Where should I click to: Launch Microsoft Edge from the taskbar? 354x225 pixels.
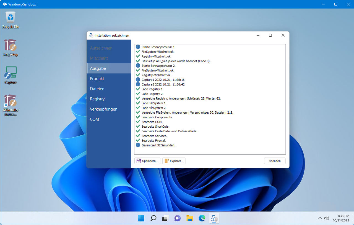pyautogui.click(x=202, y=218)
